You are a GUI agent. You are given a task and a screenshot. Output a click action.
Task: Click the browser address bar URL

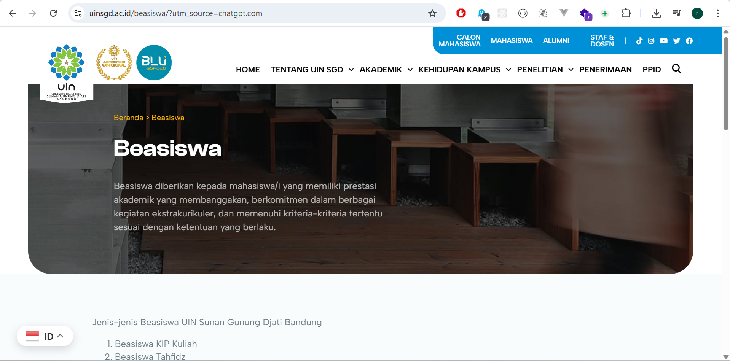tap(175, 13)
